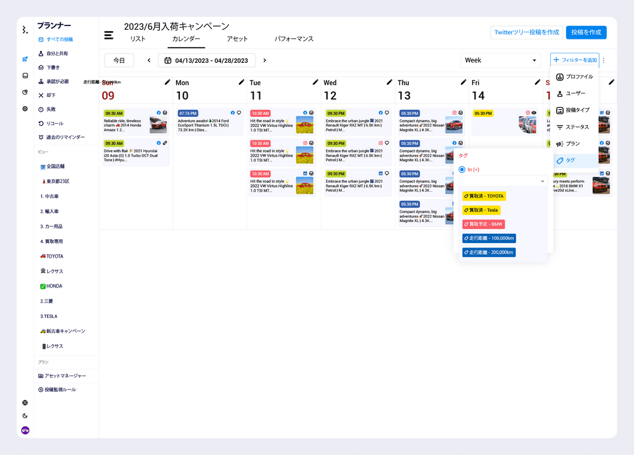
Task: Toggle the dark mode moon icon
Action: tap(25, 416)
